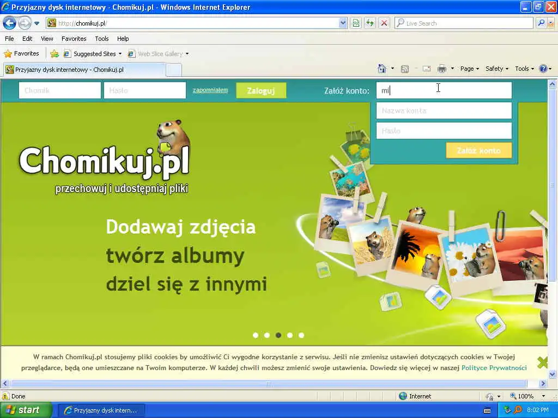
Task: Click the Read Mail icon
Action: pyautogui.click(x=427, y=69)
